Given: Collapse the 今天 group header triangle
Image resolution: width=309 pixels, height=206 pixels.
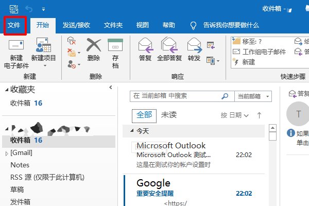Looking at the screenshot, I should click(x=132, y=131).
